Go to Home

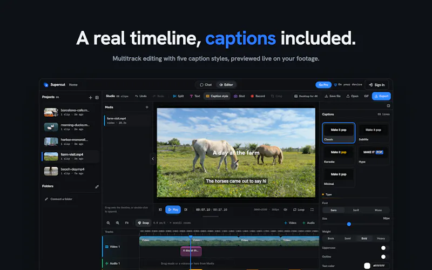(73, 85)
